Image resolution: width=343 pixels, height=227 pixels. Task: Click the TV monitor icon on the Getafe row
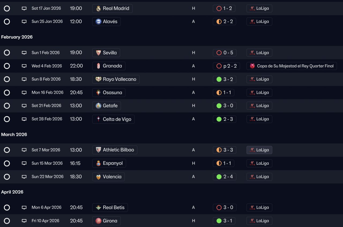[24, 106]
